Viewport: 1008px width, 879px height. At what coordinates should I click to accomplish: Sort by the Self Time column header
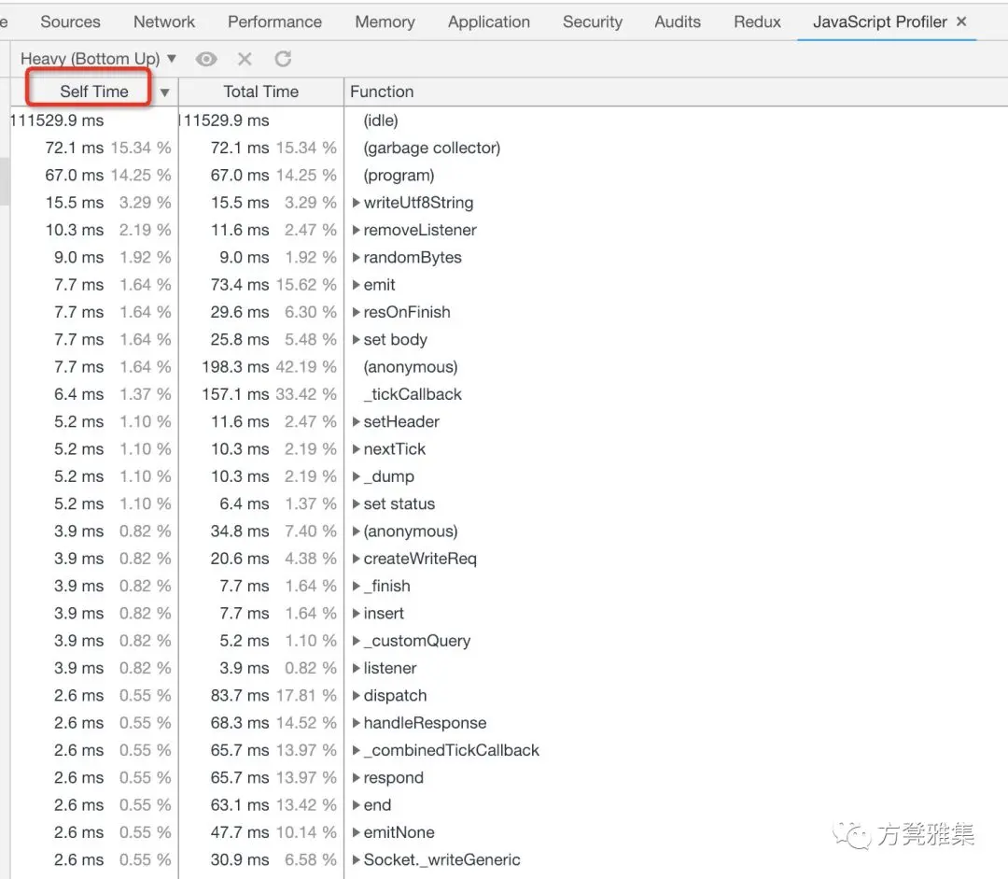(94, 92)
